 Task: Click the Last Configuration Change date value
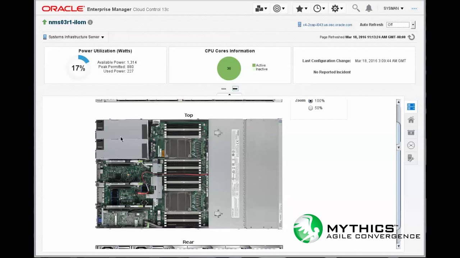pos(381,61)
